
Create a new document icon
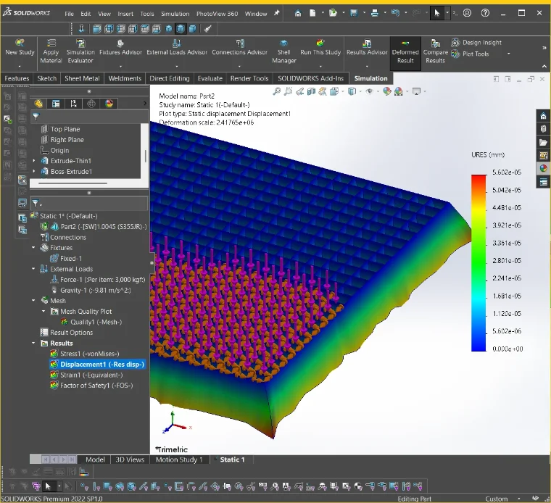312,13
